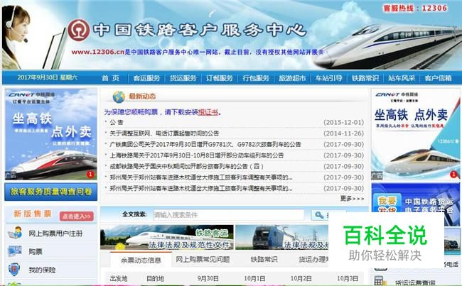The image size is (462, 286).
Task: Open 行包服务 menu item
Action: coord(256,78)
